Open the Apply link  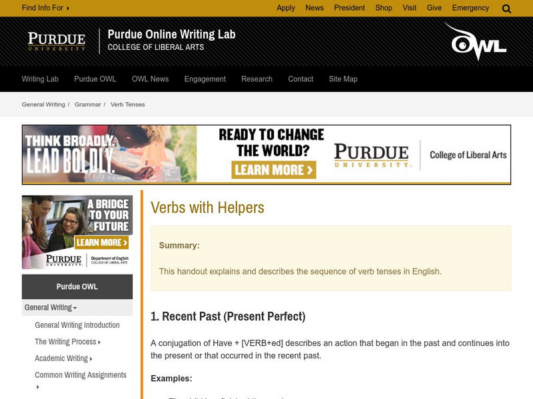click(286, 8)
